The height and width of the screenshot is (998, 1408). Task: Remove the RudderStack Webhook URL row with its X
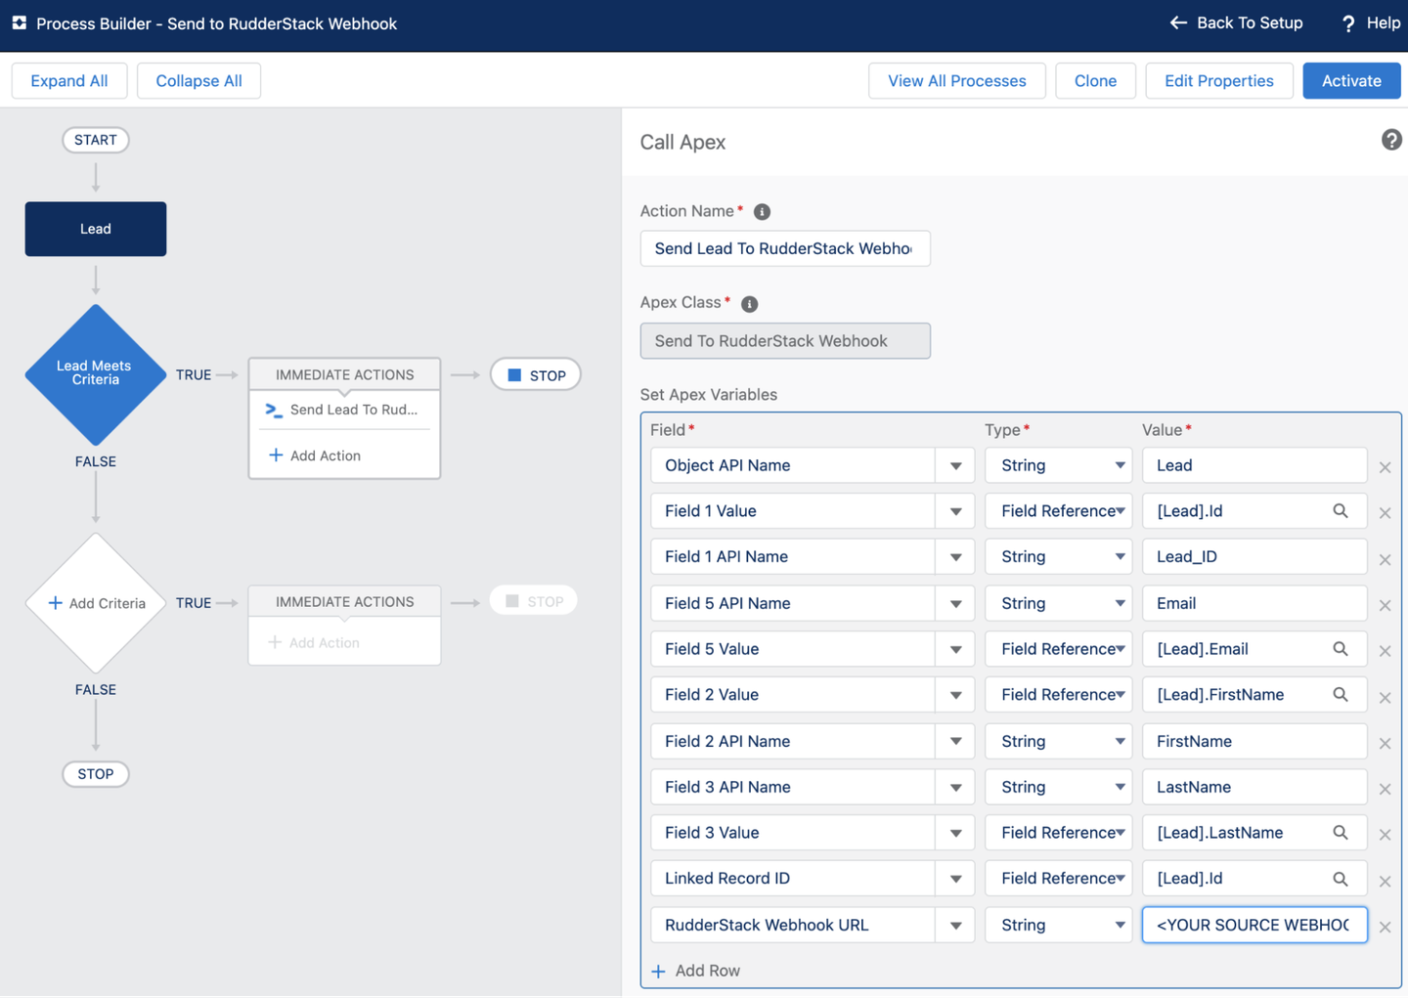pyautogui.click(x=1385, y=926)
